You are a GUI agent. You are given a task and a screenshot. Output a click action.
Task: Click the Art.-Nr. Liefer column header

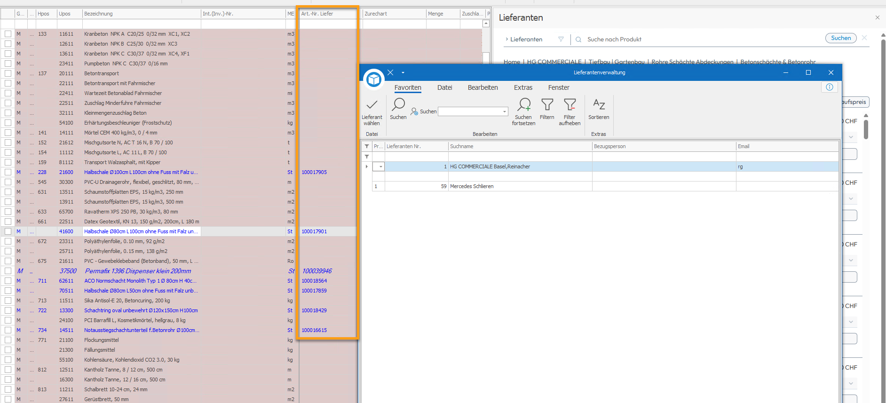(x=328, y=14)
